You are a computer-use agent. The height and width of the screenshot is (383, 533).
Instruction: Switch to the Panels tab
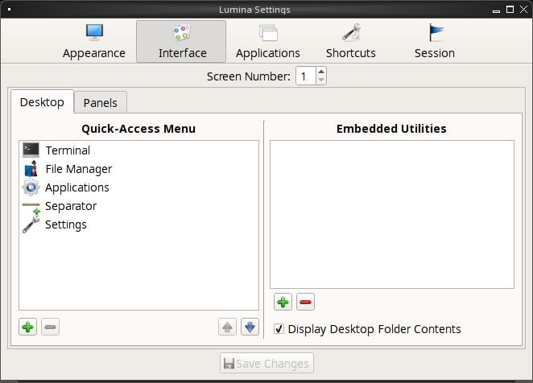tap(101, 103)
